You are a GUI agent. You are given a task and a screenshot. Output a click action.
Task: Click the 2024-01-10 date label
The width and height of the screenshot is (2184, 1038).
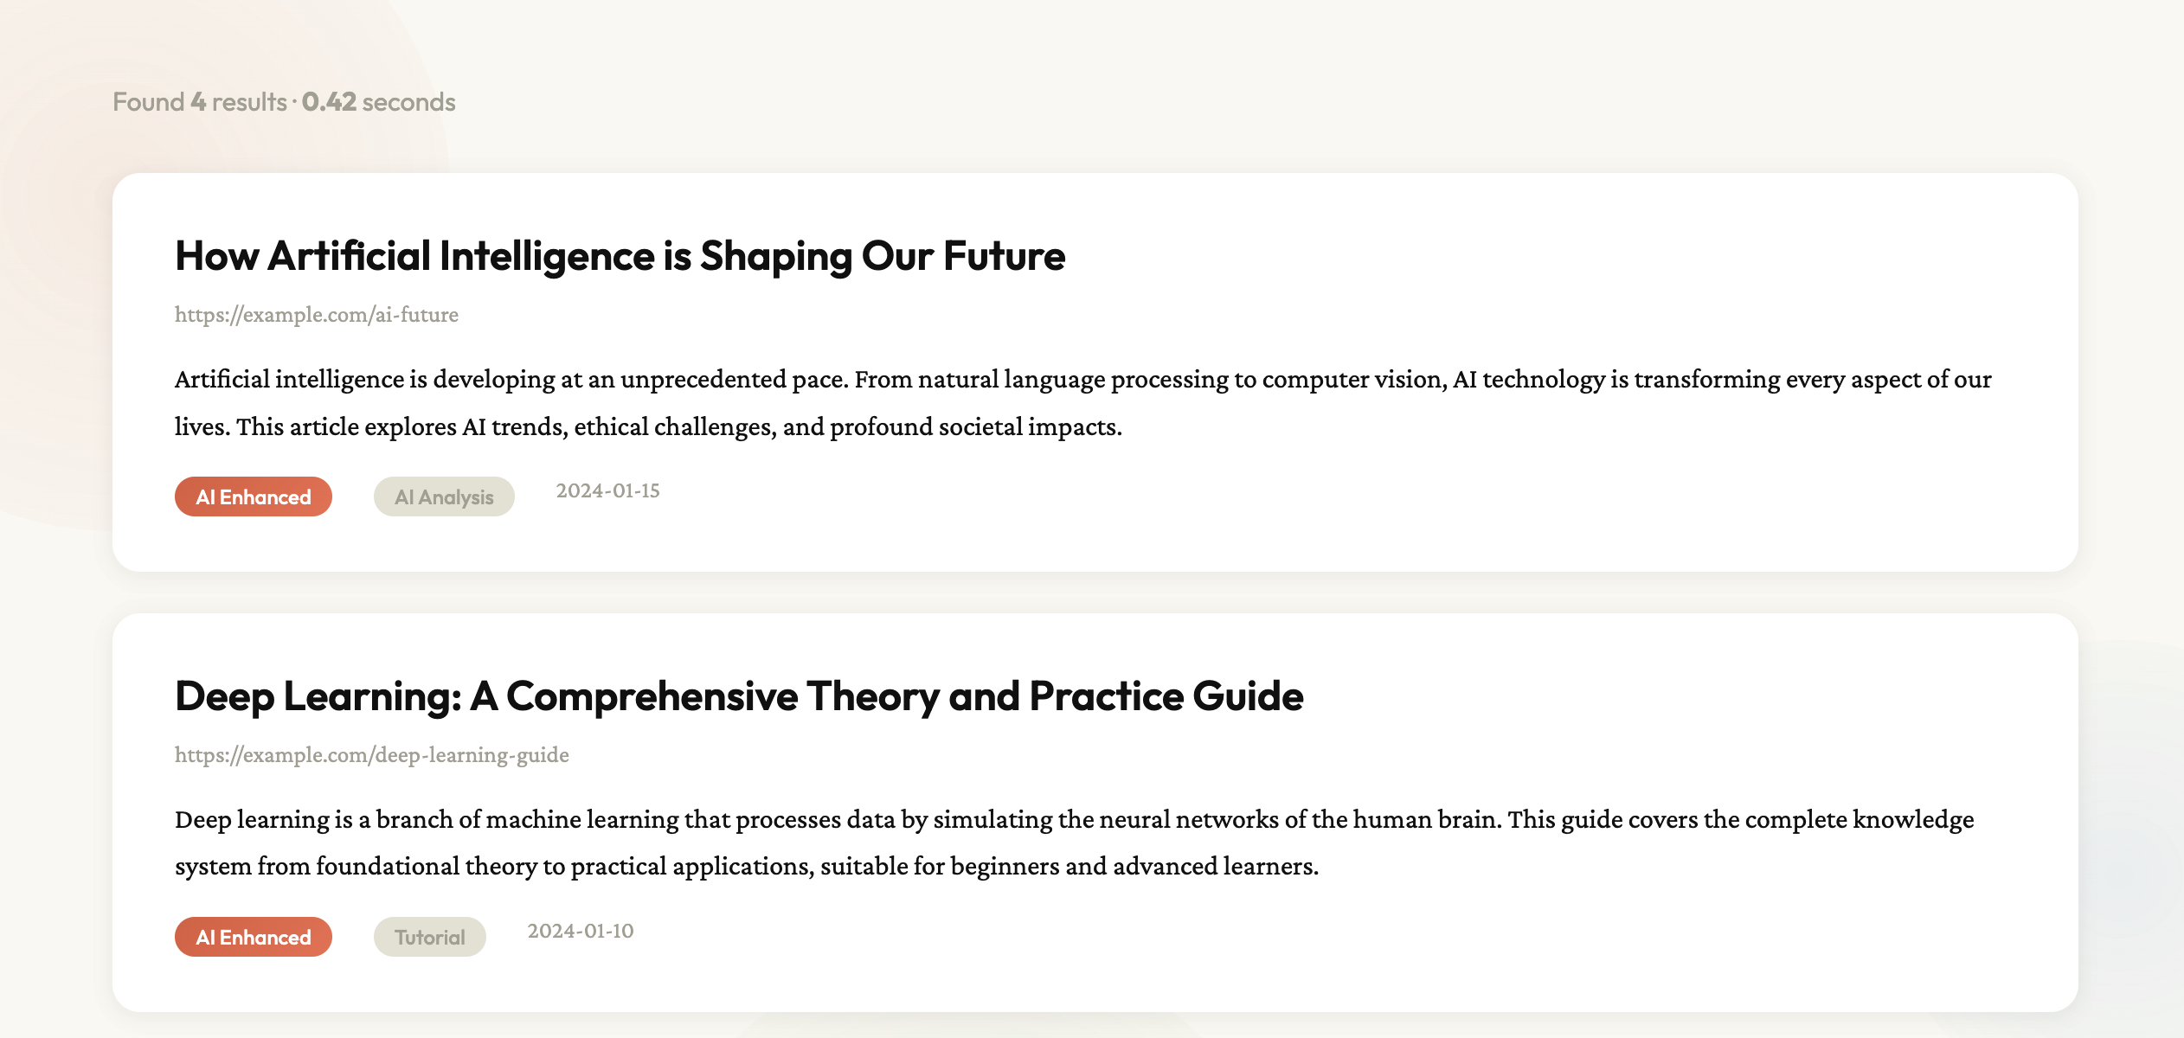tap(581, 932)
